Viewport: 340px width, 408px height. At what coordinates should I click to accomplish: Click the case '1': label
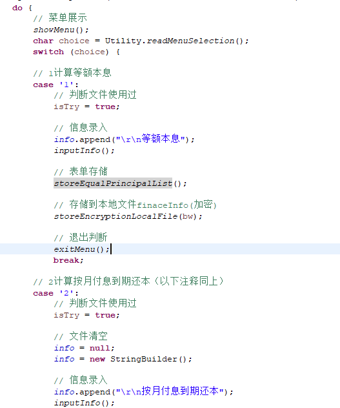(x=55, y=85)
